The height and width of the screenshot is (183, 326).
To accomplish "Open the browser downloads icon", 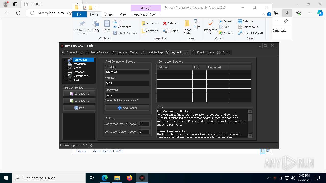I will click(287, 13).
